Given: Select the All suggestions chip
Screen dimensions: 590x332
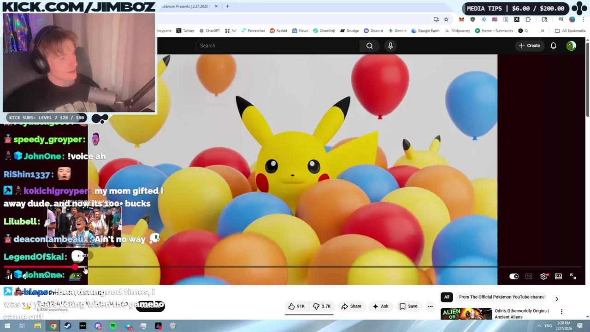Looking at the screenshot, I should (x=447, y=297).
